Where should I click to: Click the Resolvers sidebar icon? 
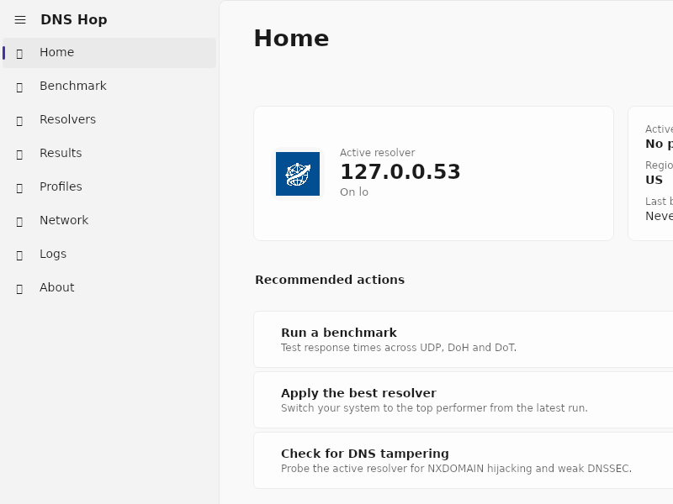pos(19,121)
